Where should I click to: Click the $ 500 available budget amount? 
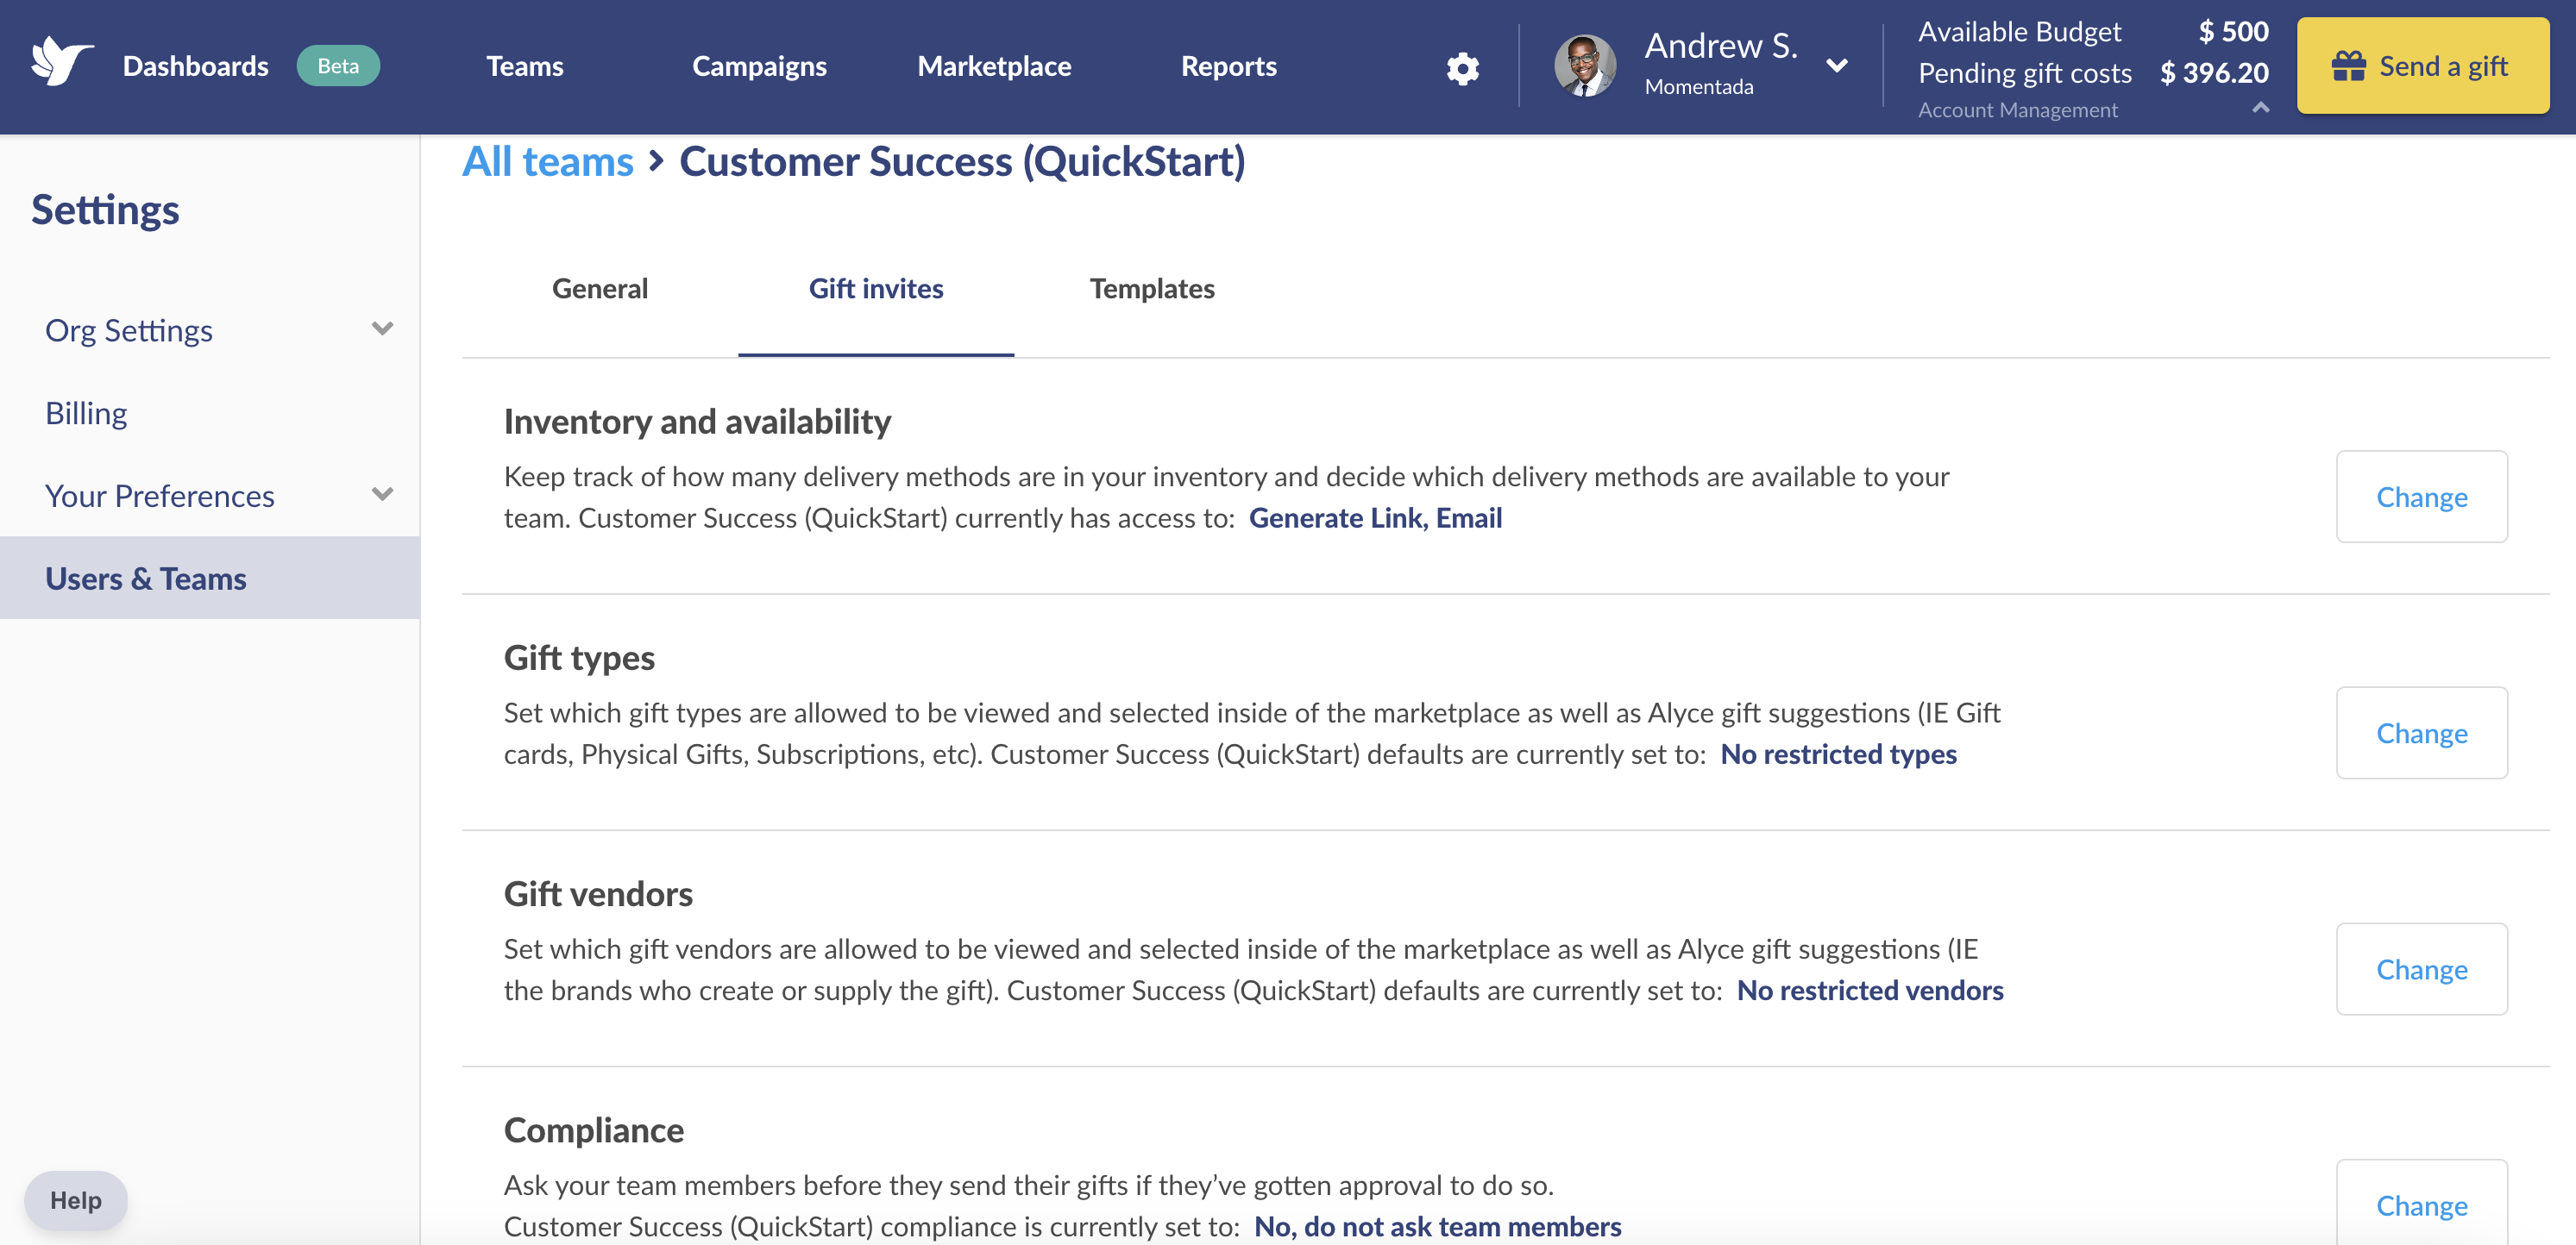coord(2233,31)
